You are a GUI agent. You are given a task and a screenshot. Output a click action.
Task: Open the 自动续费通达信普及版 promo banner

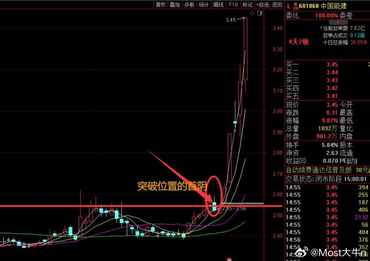click(x=328, y=170)
